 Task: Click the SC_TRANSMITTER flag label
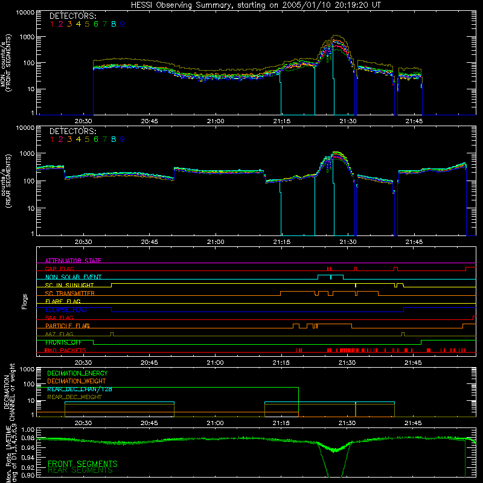69,293
